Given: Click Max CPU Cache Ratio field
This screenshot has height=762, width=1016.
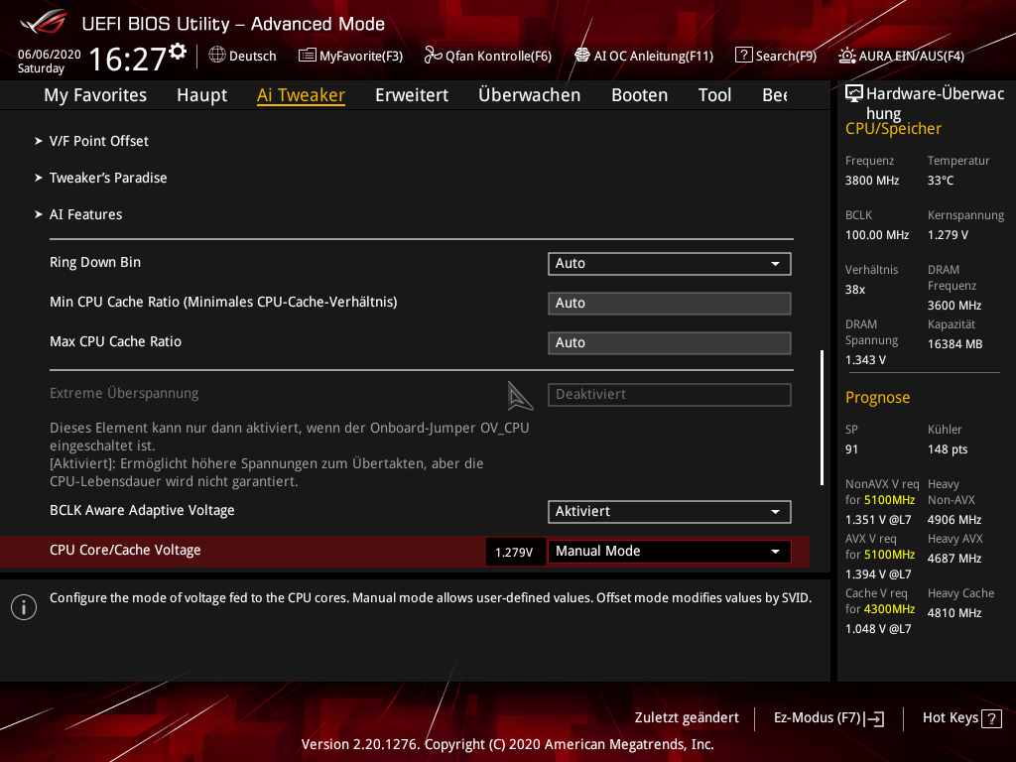Looking at the screenshot, I should pos(670,342).
